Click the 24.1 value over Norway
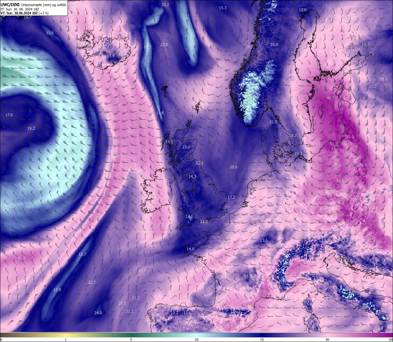393x342 pixels. point(249,47)
